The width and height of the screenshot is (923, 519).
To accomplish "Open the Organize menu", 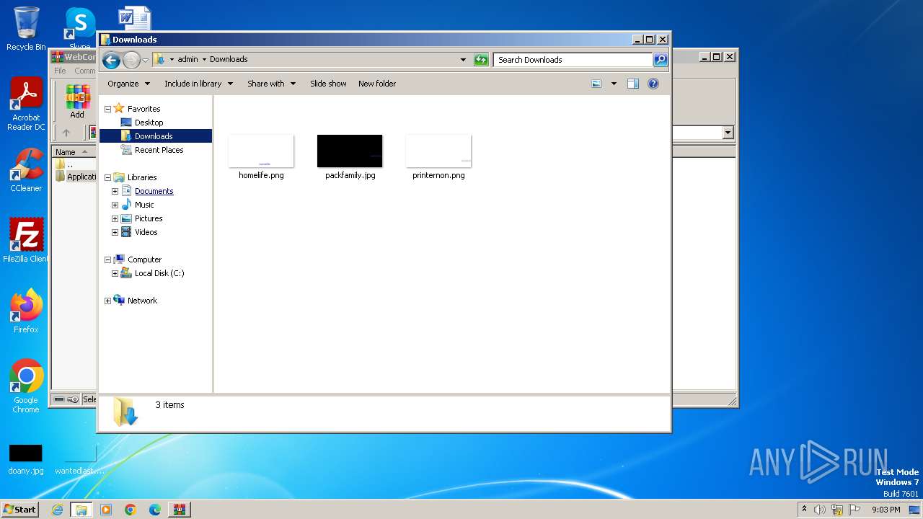I will (x=128, y=84).
